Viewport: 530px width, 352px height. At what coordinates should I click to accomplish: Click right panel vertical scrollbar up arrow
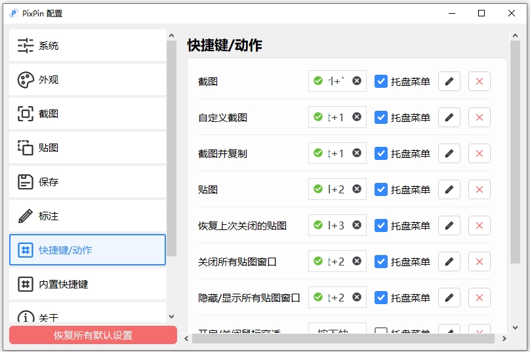515,35
